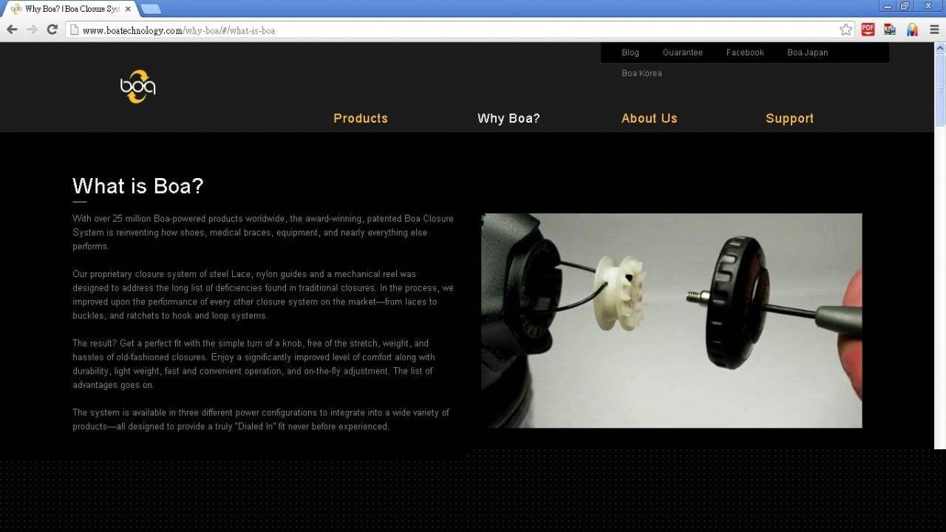Screen dimensions: 946x532
Task: Bookmark this page with the star icon
Action: [845, 30]
